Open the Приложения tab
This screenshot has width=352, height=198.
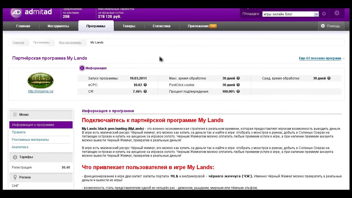pyautogui.click(x=202, y=26)
